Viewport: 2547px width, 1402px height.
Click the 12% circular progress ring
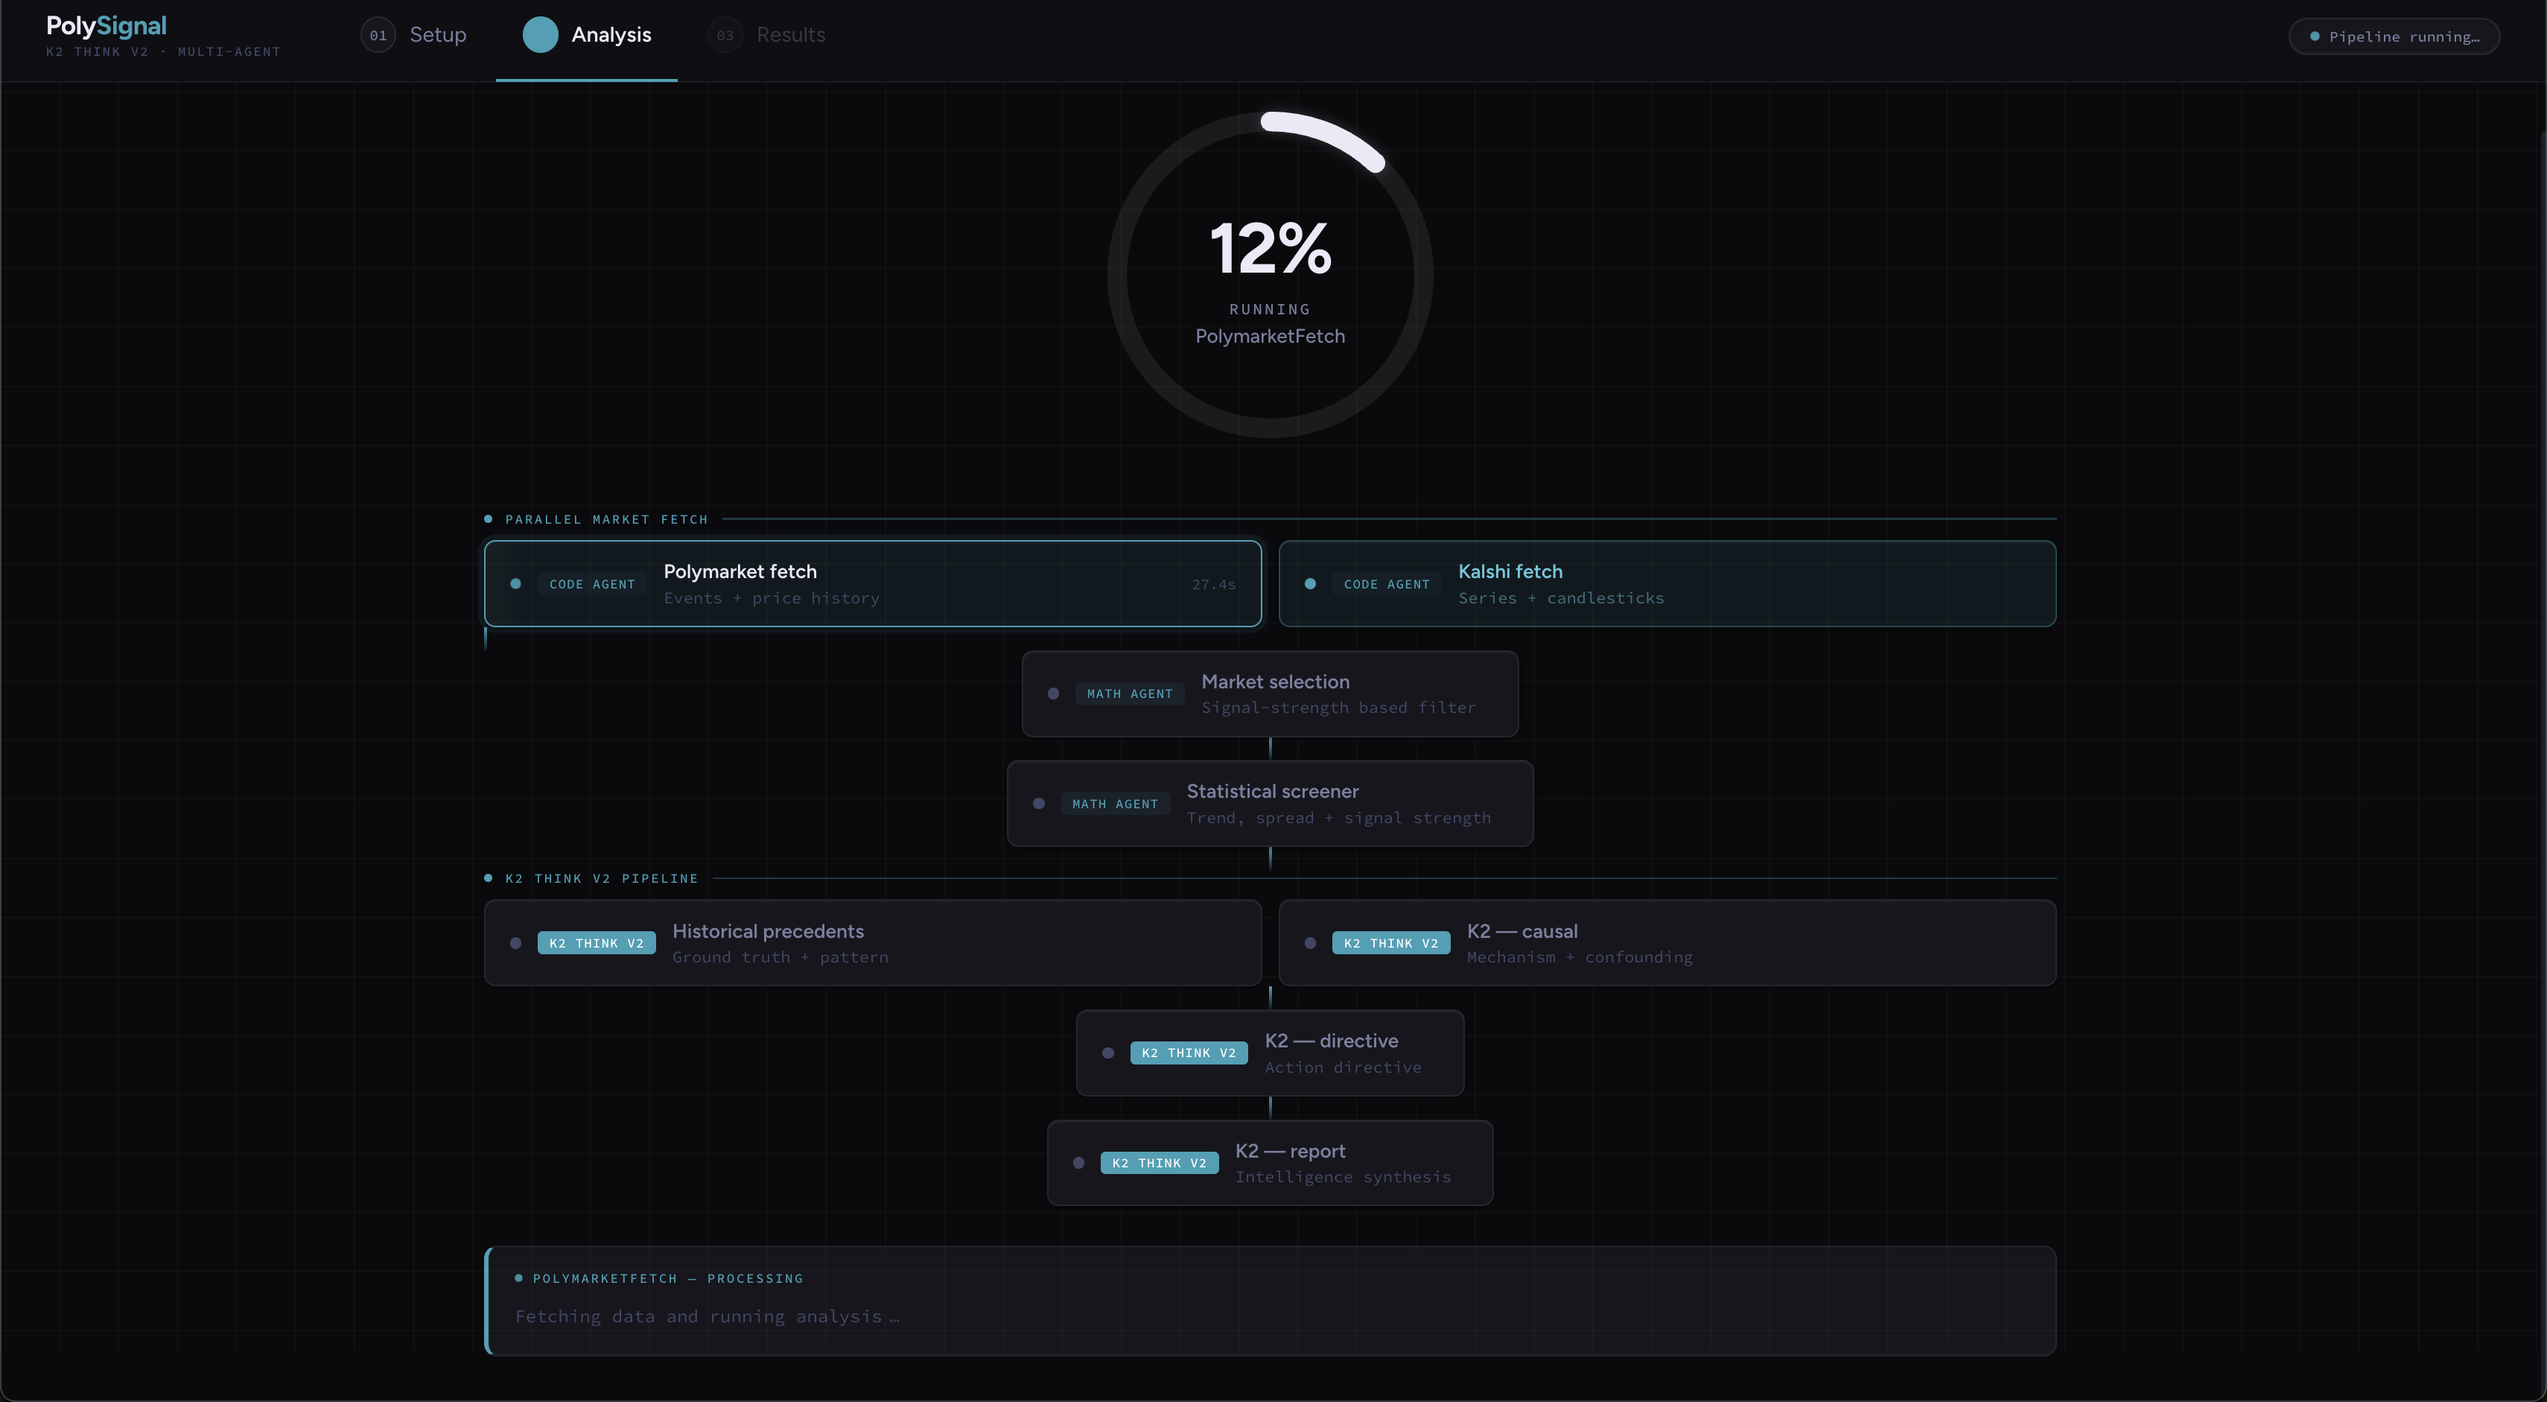click(x=1270, y=274)
